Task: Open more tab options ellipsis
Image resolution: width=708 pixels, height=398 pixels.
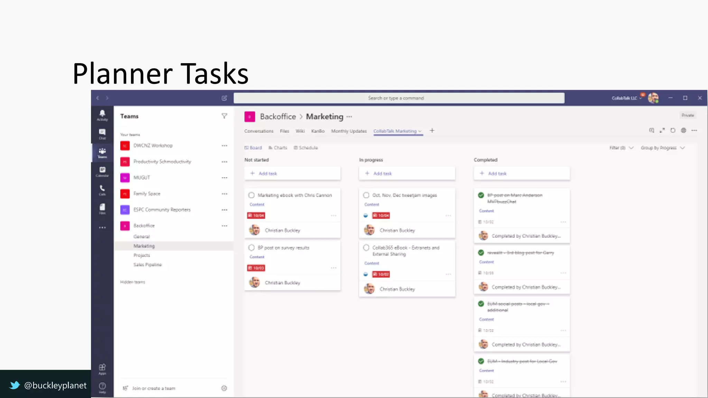Action: (694, 131)
